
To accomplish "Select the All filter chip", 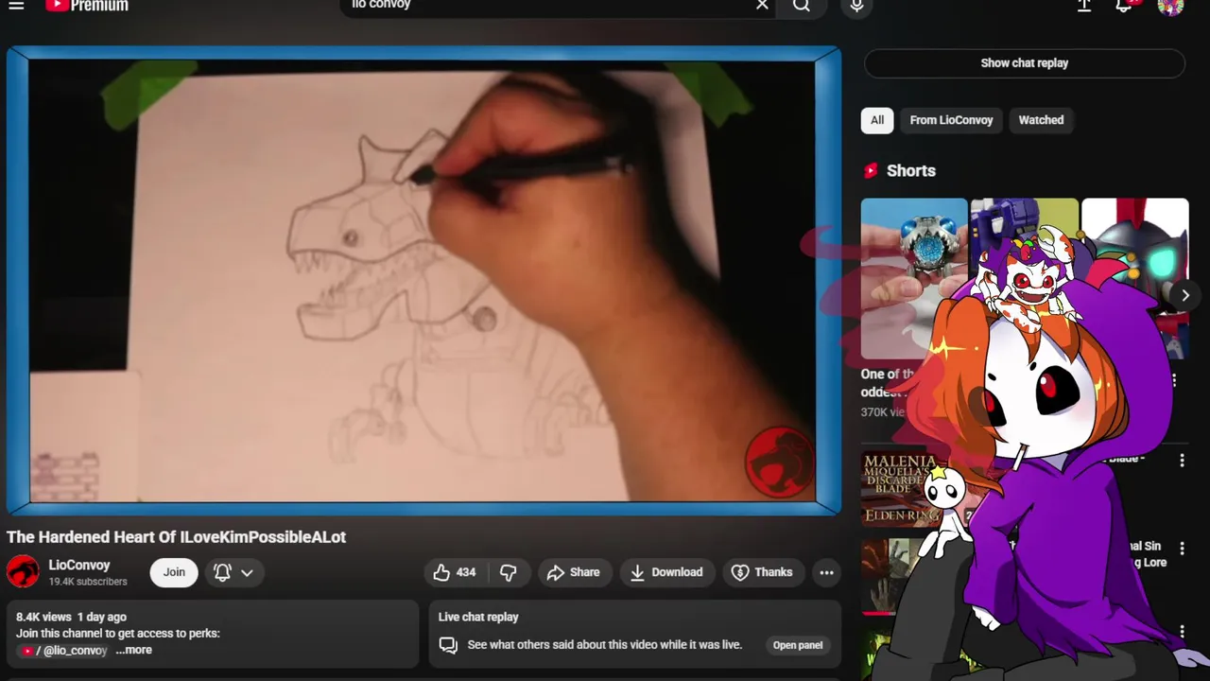I will [x=877, y=120].
